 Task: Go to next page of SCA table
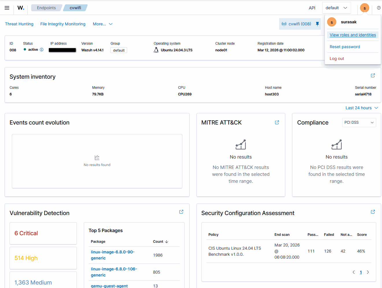368,272
